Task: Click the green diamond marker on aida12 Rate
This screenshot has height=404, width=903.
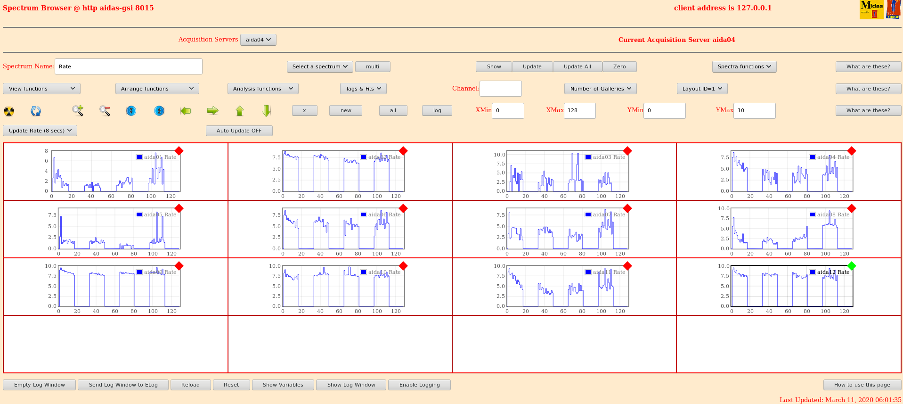Action: (851, 266)
